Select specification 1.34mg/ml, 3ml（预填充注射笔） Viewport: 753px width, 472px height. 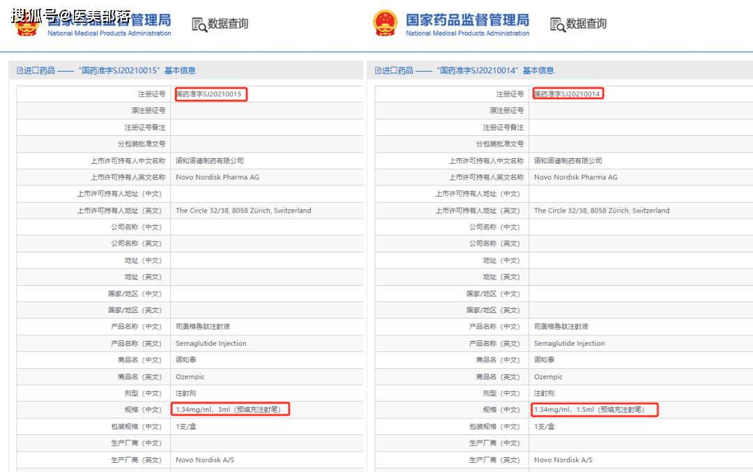click(229, 409)
